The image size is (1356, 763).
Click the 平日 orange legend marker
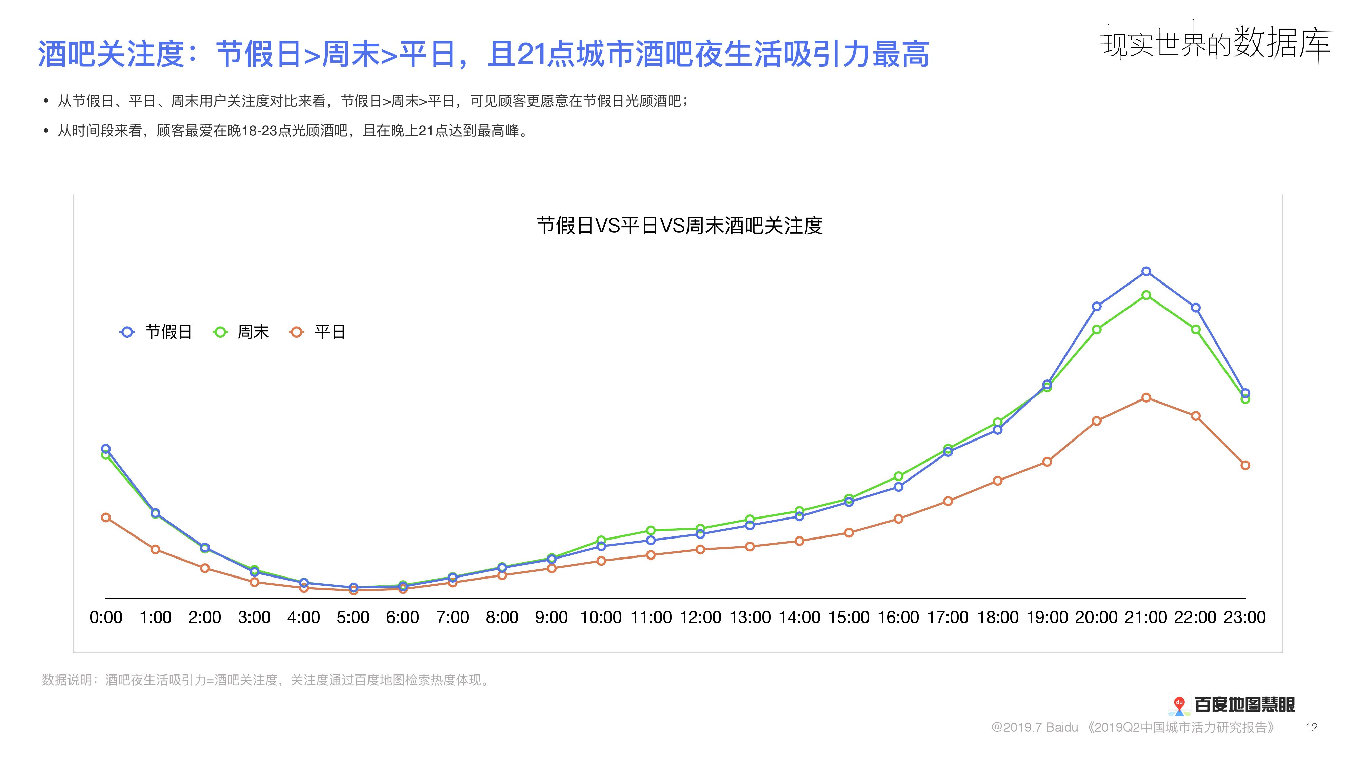[297, 332]
